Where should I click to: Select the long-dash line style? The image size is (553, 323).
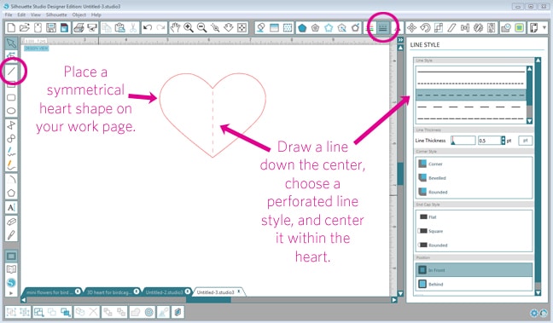(471, 107)
